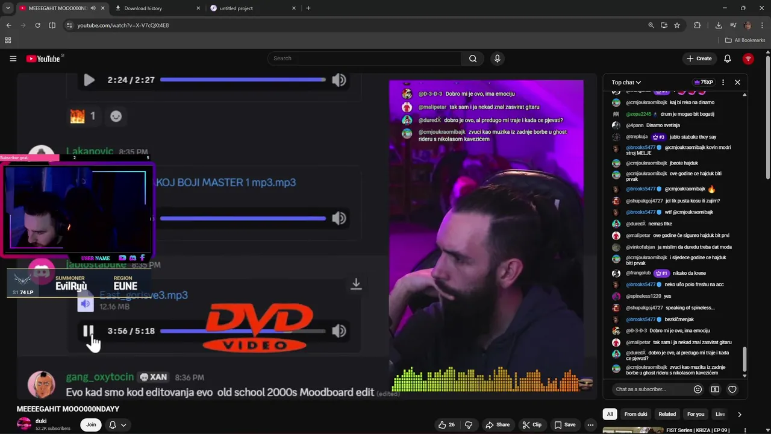This screenshot has height=434, width=771.
Task: Open the media control icon in browser toolbar
Action: pyautogui.click(x=733, y=25)
